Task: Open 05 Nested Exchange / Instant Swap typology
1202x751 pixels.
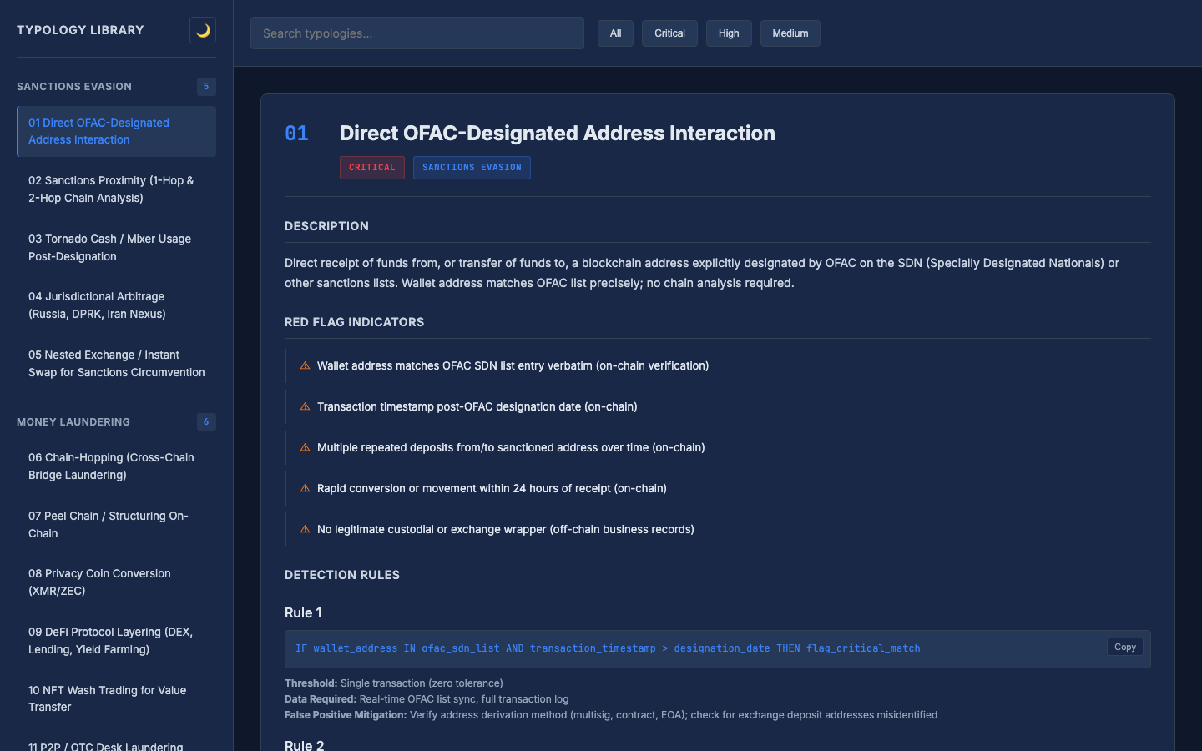Action: (116, 364)
